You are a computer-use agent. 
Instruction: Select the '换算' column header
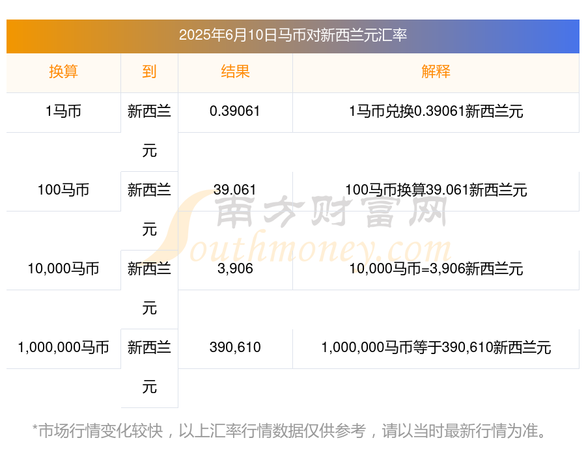click(64, 72)
